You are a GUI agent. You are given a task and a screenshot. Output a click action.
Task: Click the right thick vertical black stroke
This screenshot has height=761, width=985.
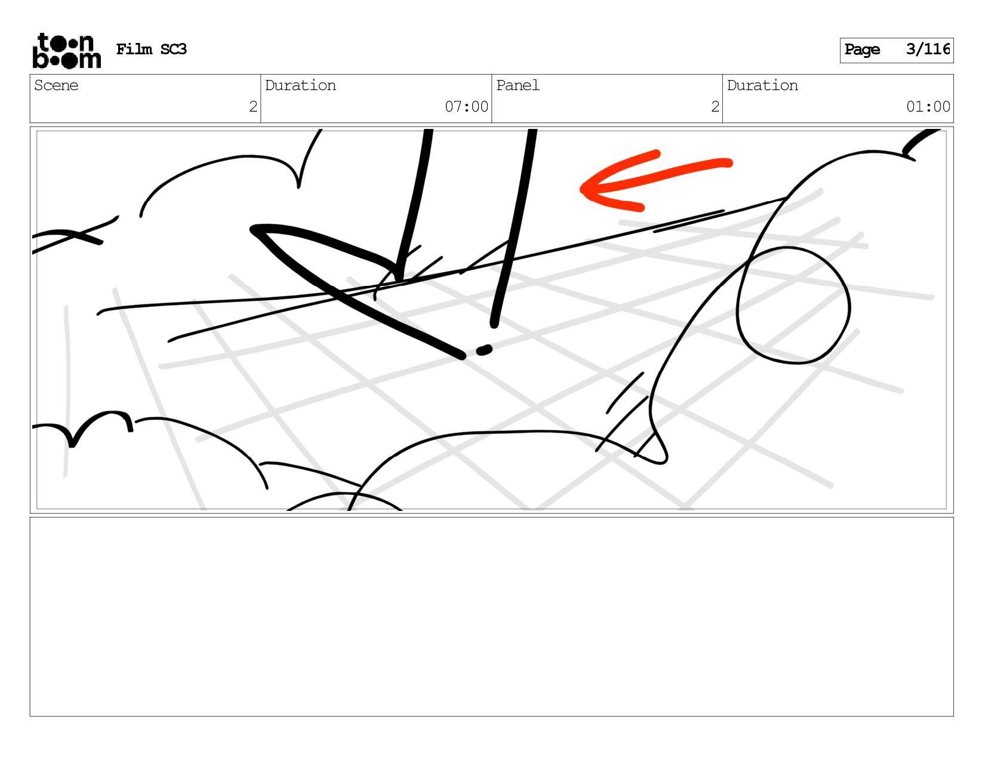(513, 228)
